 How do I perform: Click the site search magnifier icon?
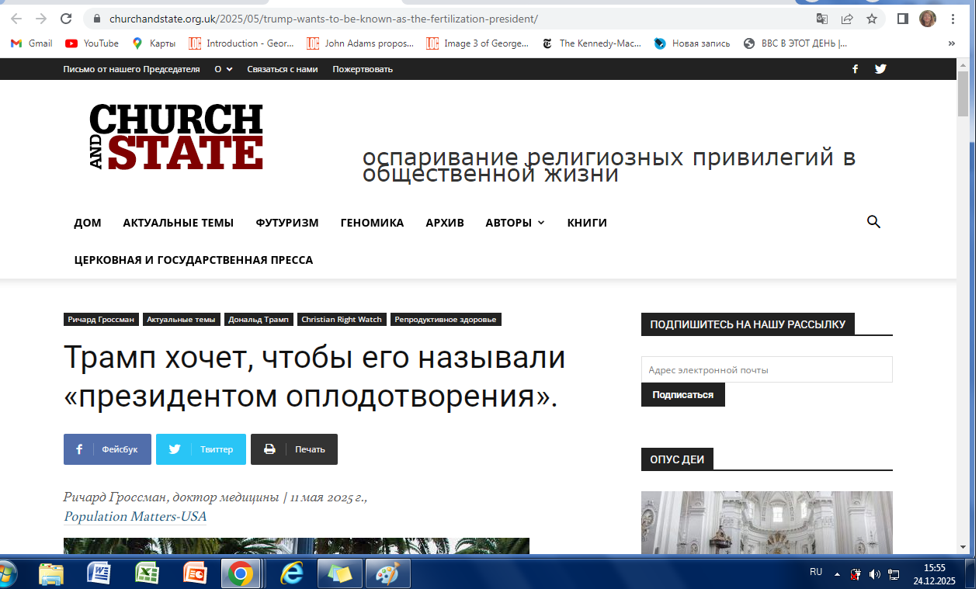coord(873,223)
